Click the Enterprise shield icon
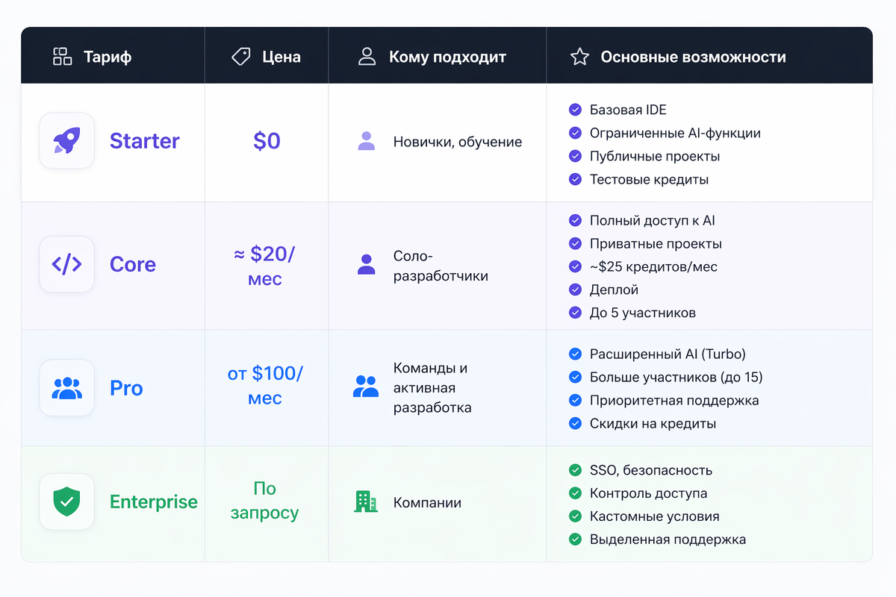896x597 pixels. coord(66,502)
